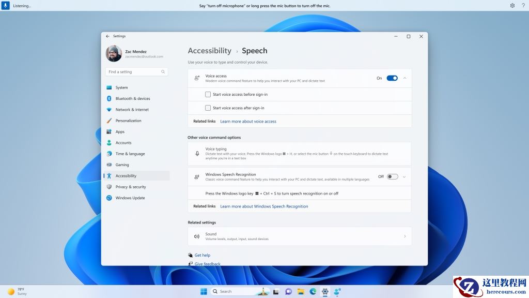Open Microsoft Edge from the taskbar
The image size is (529, 298).
tap(313, 291)
